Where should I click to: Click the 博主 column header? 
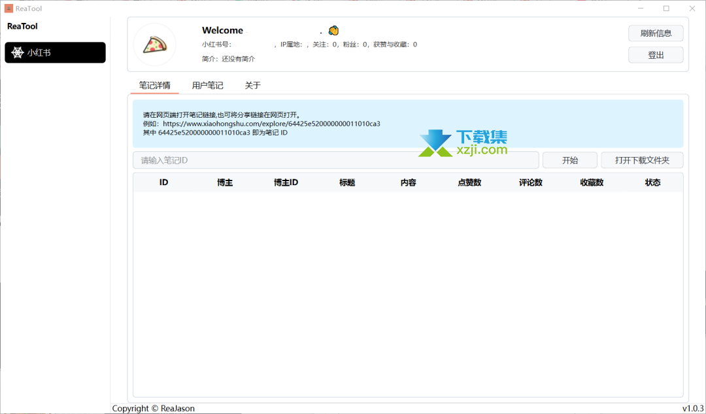(225, 182)
